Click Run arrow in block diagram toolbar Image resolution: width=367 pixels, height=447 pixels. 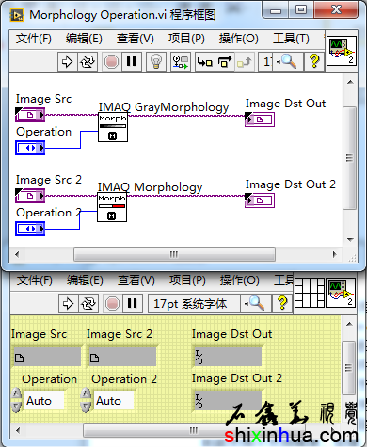[x=67, y=61]
